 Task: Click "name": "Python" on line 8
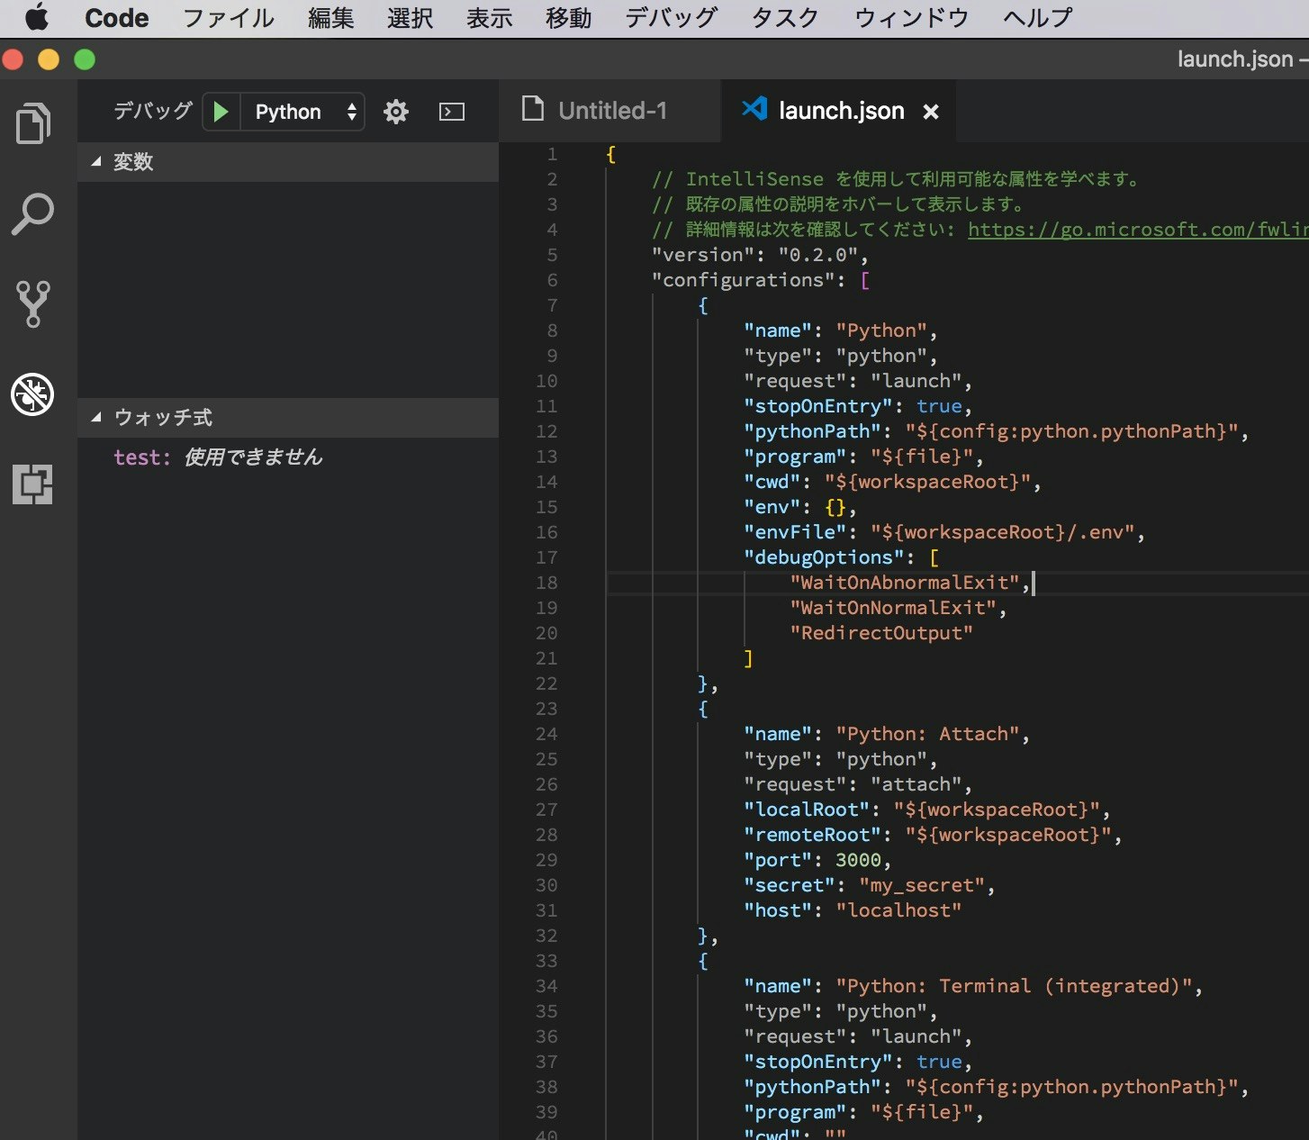click(x=840, y=330)
